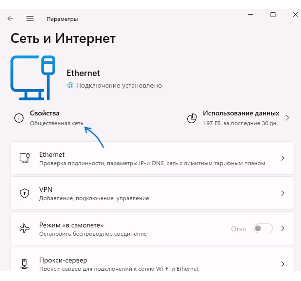Click Добавление, подключение, управление description
The height and width of the screenshot is (281, 301).
pos(94,198)
